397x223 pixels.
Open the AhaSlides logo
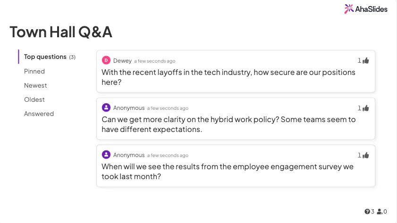click(x=366, y=8)
